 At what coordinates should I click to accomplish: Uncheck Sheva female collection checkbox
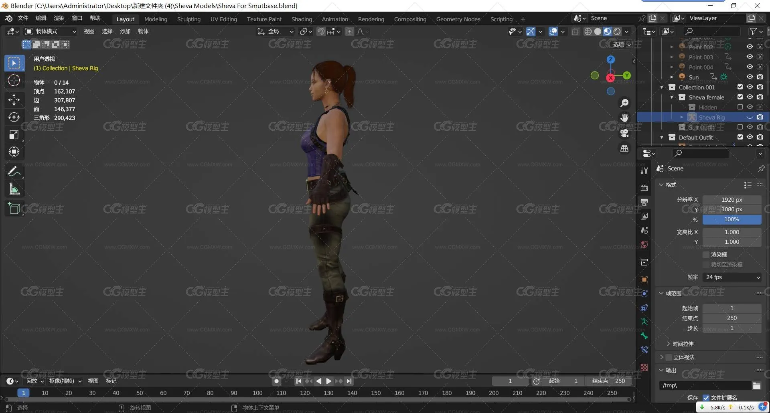(x=740, y=97)
